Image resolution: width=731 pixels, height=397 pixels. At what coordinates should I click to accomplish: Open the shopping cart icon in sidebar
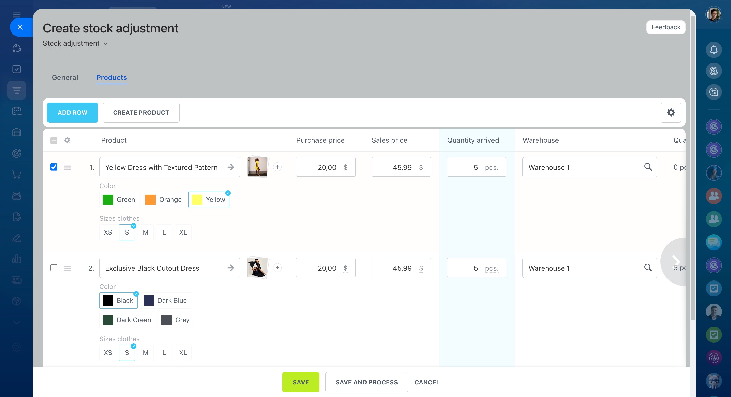coord(17,174)
